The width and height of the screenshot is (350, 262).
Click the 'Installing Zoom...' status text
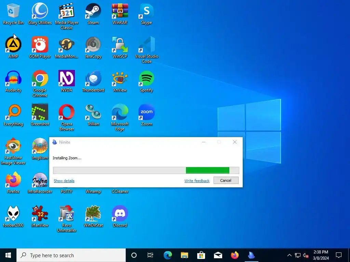(67, 158)
